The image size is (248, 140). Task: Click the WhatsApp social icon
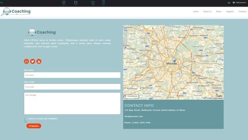(26, 61)
